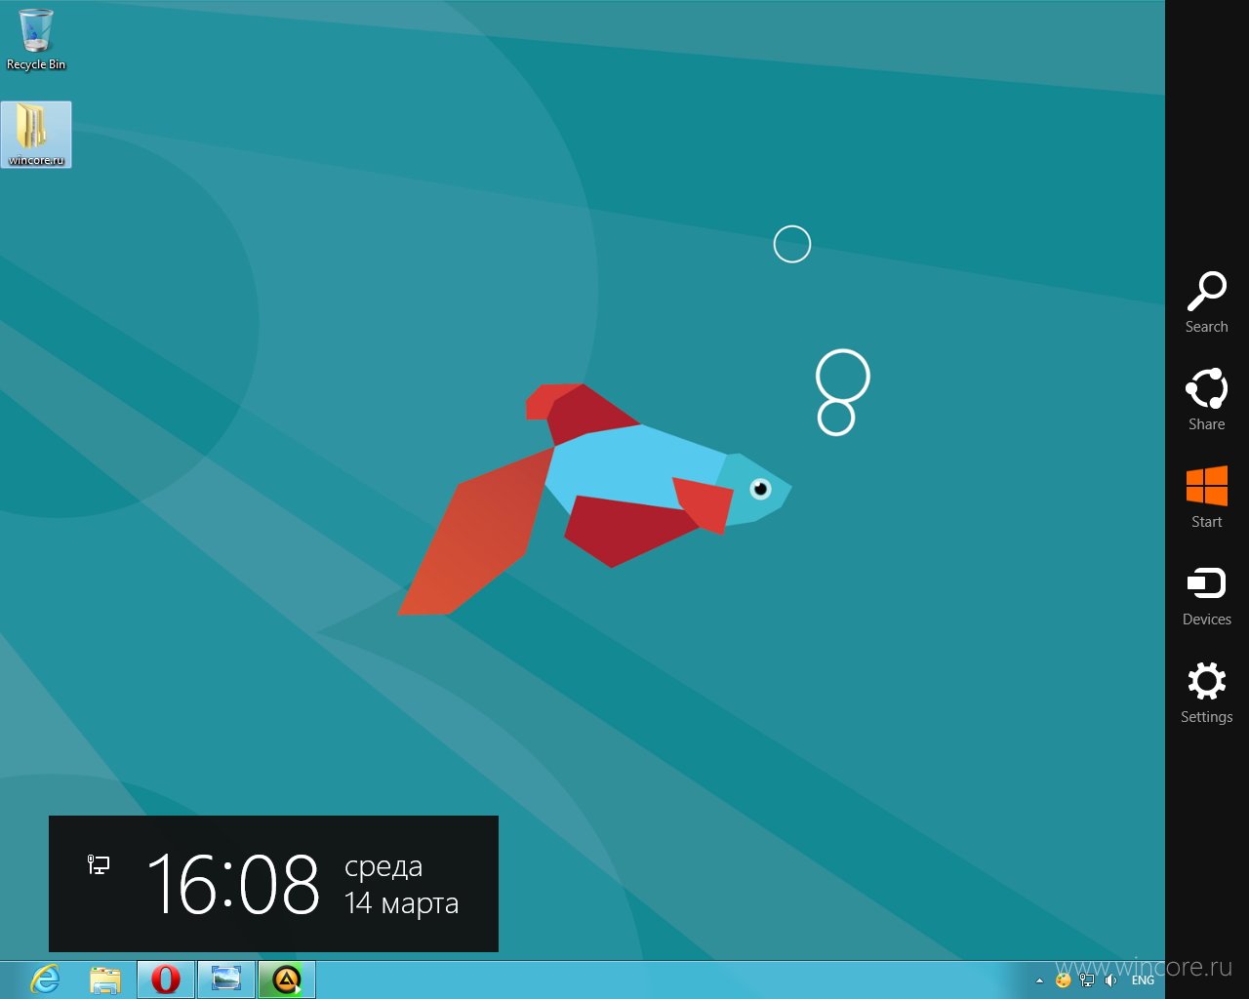
Task: Switch to Opera browser in taskbar
Action: point(166,979)
